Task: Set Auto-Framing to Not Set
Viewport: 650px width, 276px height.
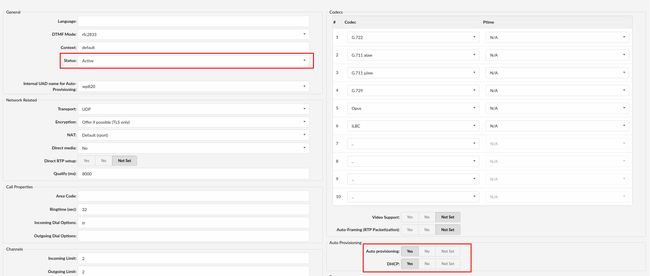Action: (x=448, y=230)
